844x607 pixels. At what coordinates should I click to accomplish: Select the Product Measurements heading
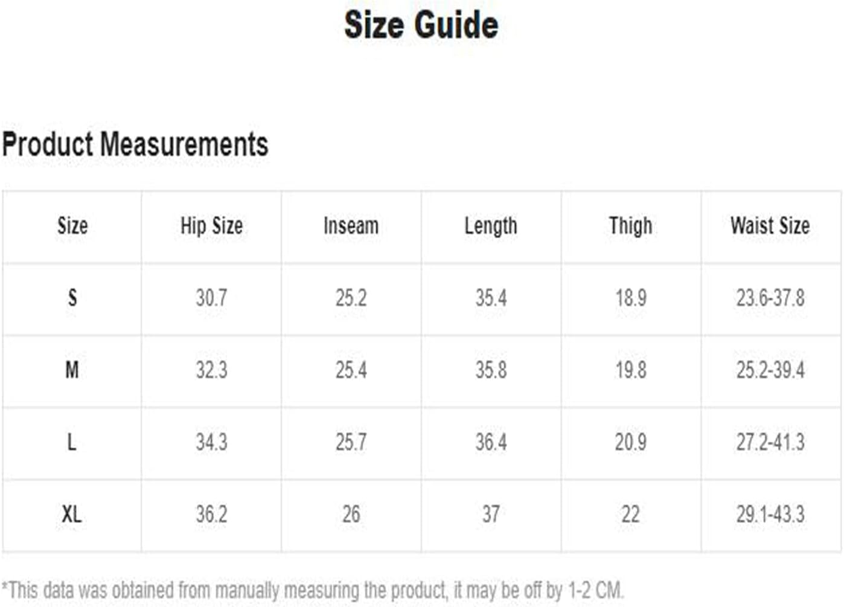click(x=135, y=144)
